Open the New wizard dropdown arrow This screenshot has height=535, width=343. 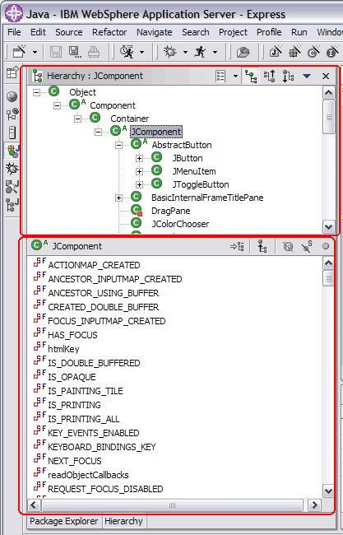35,53
